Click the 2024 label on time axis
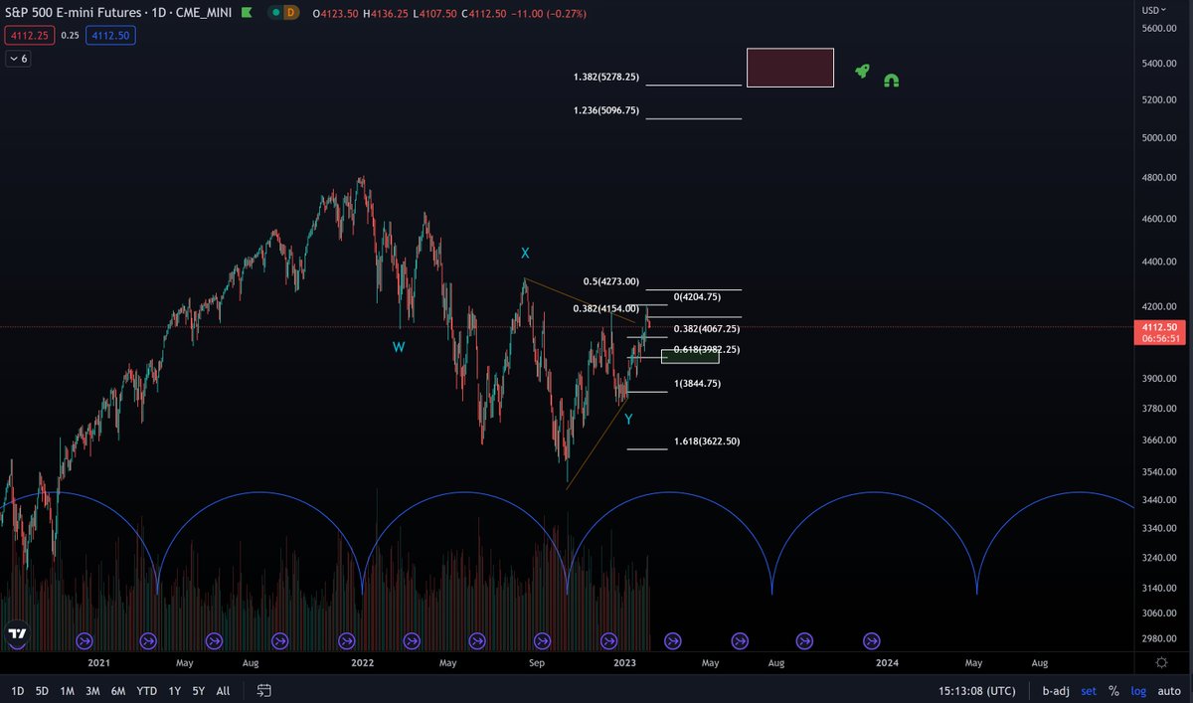Viewport: 1193px width, 703px height. (887, 662)
